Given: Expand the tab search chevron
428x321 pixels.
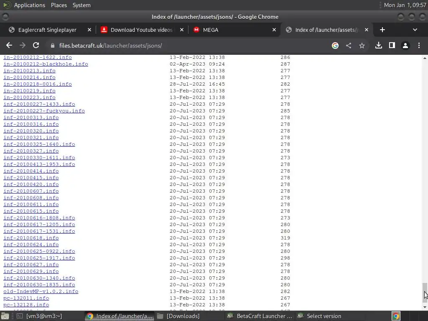Looking at the screenshot, I should pos(415,30).
